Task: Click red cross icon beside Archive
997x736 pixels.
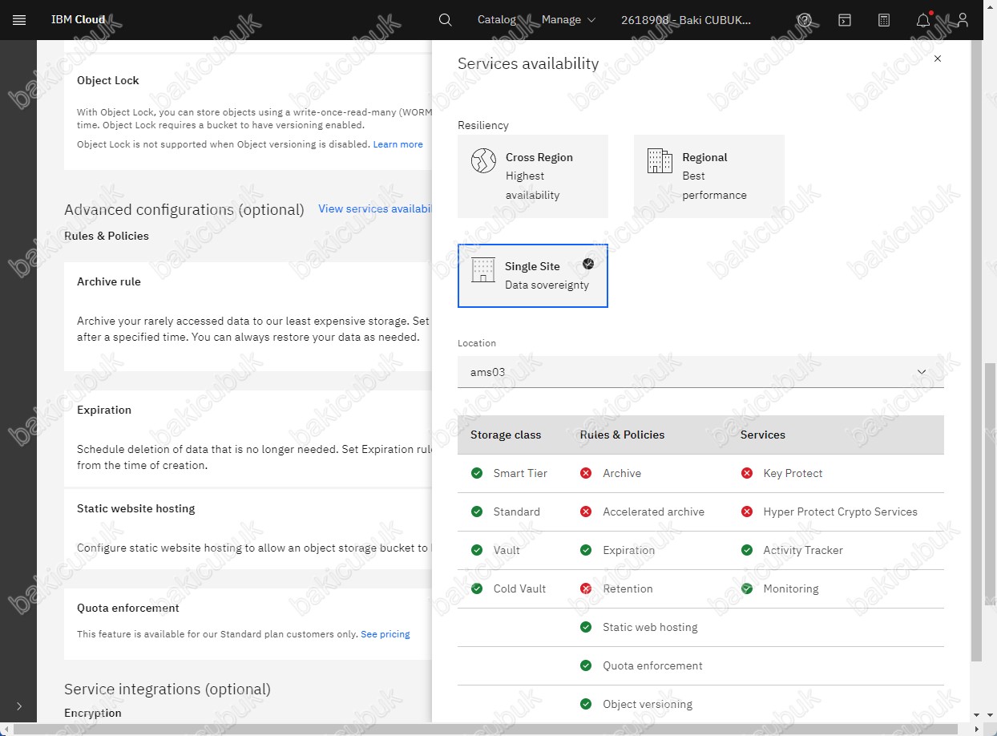Action: 586,473
